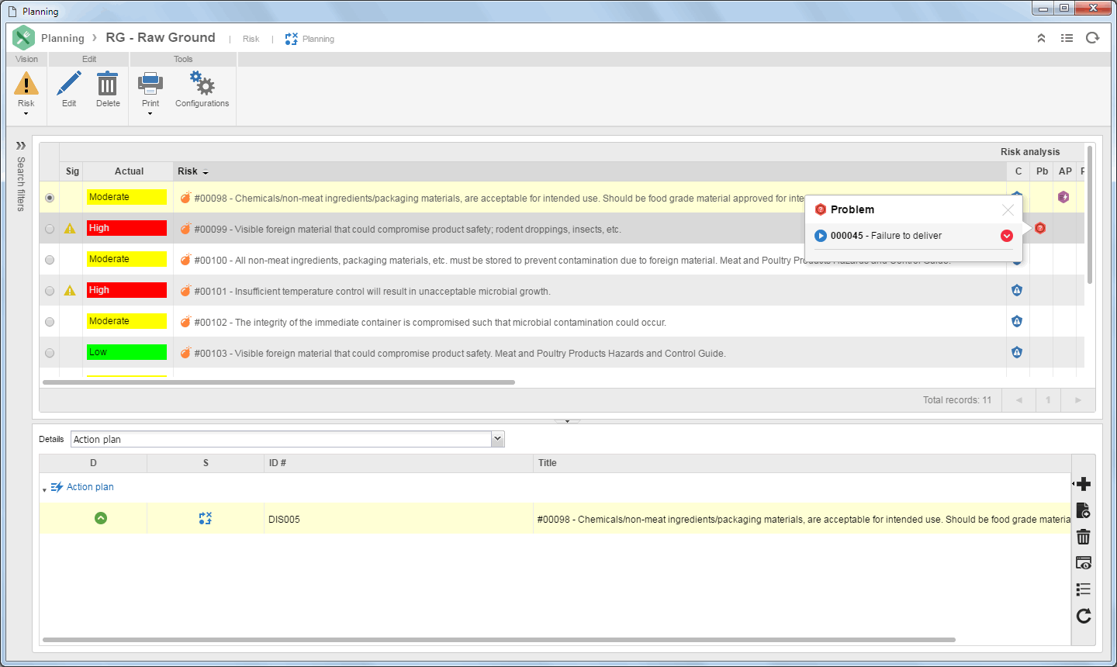The height and width of the screenshot is (667, 1117).
Task: Select the radio button for risk #00100
Action: (50, 260)
